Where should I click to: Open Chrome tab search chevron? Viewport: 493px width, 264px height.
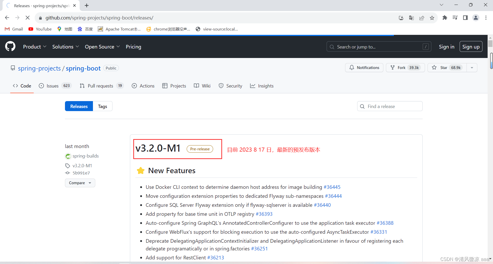441,5
